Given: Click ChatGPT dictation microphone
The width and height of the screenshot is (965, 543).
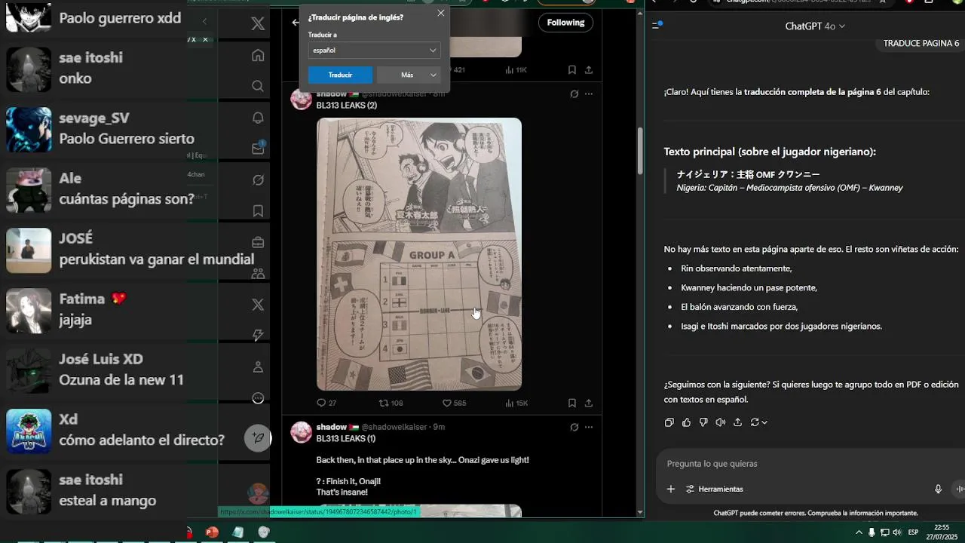Looking at the screenshot, I should tap(939, 489).
